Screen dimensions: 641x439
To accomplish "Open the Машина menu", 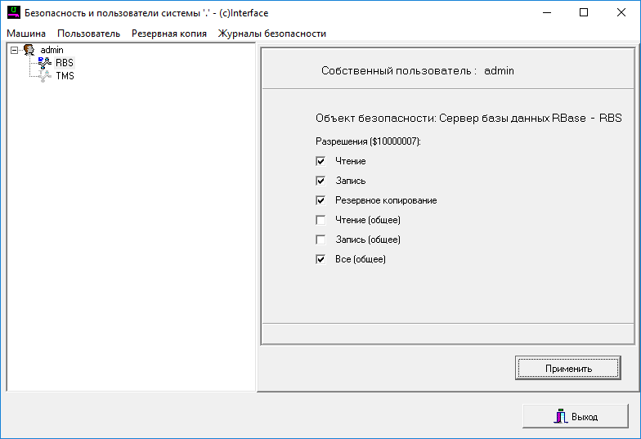I will [26, 34].
